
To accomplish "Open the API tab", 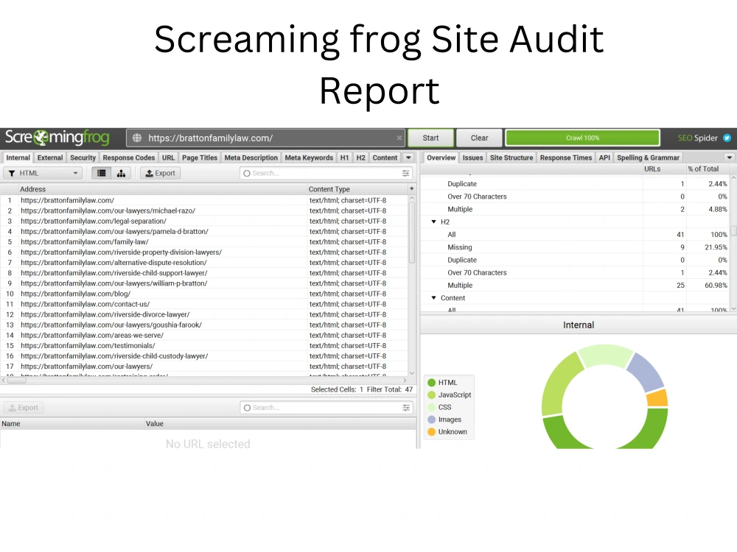I will click(604, 158).
